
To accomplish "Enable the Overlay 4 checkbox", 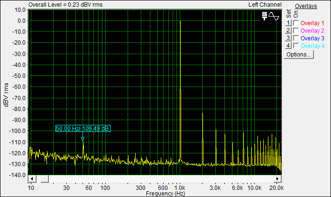I will coord(296,46).
